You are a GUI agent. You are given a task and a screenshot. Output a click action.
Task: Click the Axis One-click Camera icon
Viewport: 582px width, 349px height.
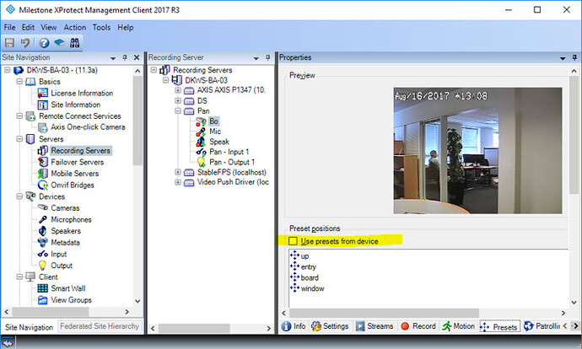(43, 127)
